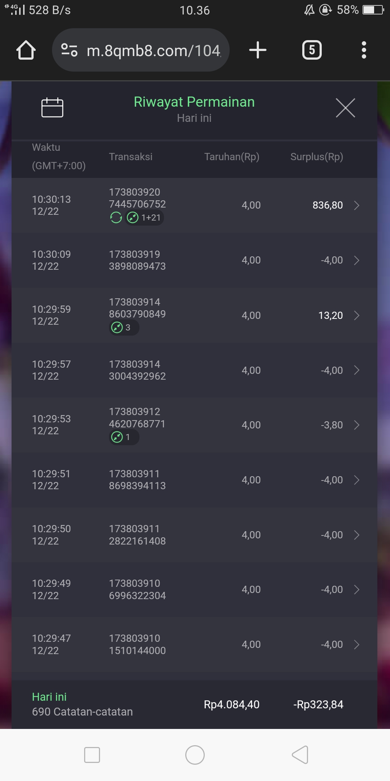Tap the address bar URL m.8qmb8.com
Viewport: 390px width, 781px height.
point(153,51)
